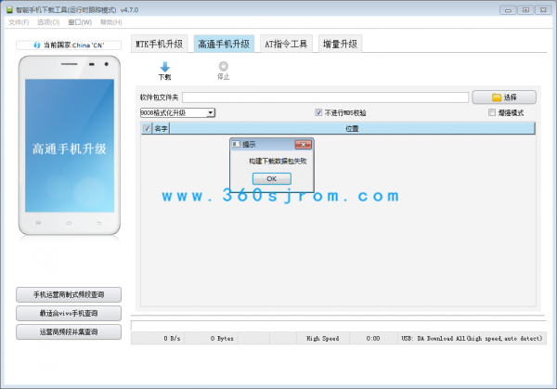
Task: Click the icon in the 提示 dialog title
Action: pyautogui.click(x=236, y=144)
